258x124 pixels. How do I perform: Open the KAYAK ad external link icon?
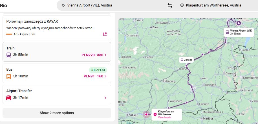(105, 34)
